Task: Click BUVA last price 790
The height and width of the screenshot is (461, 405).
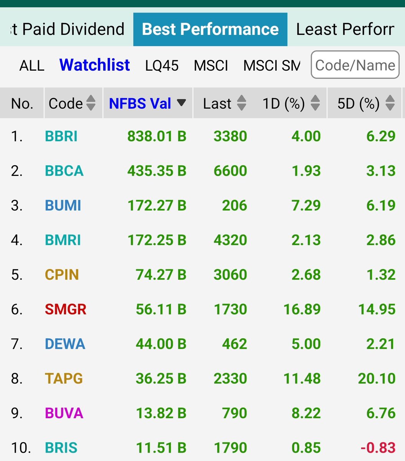Action: click(x=235, y=413)
